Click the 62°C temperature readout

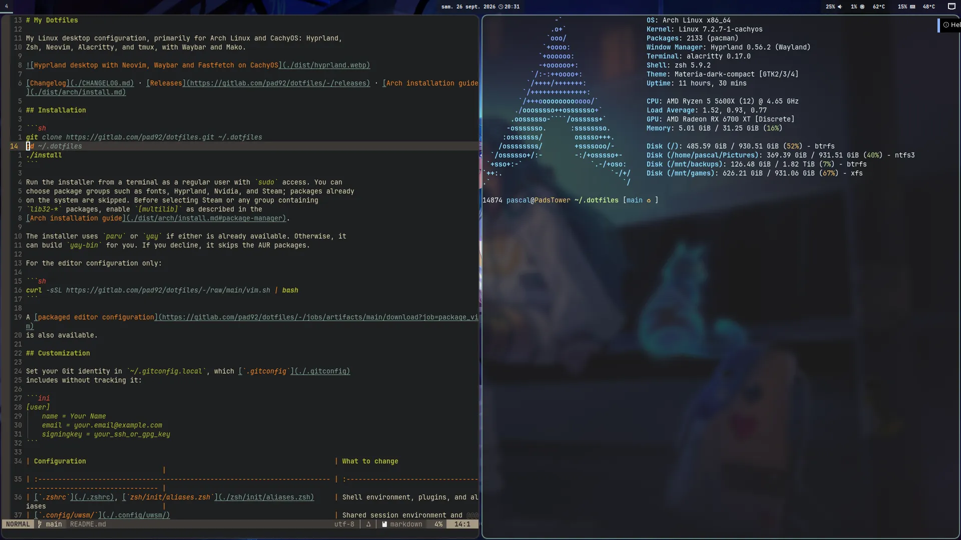878,6
